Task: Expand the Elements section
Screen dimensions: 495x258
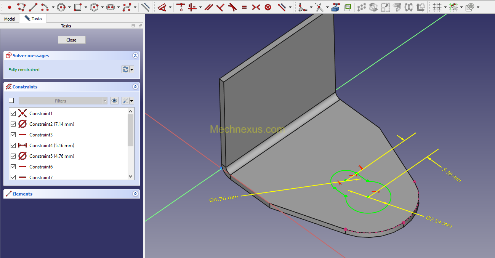Action: pos(135,194)
